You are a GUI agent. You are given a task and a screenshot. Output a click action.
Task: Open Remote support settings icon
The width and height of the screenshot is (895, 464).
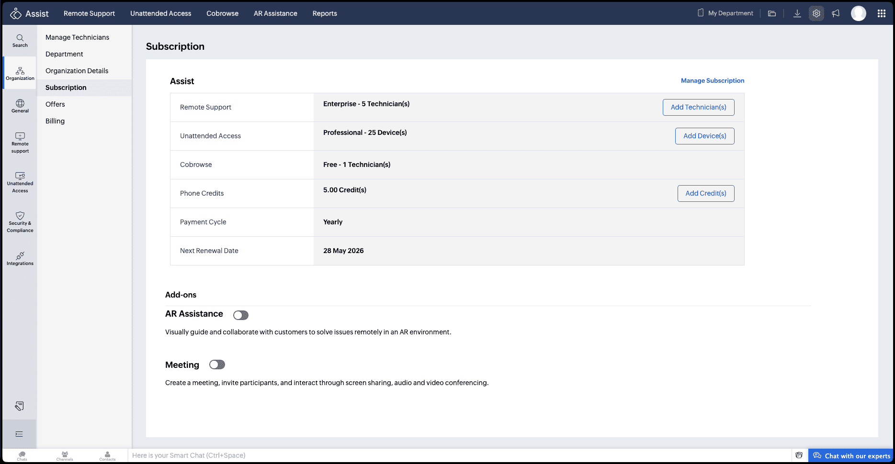tap(20, 143)
